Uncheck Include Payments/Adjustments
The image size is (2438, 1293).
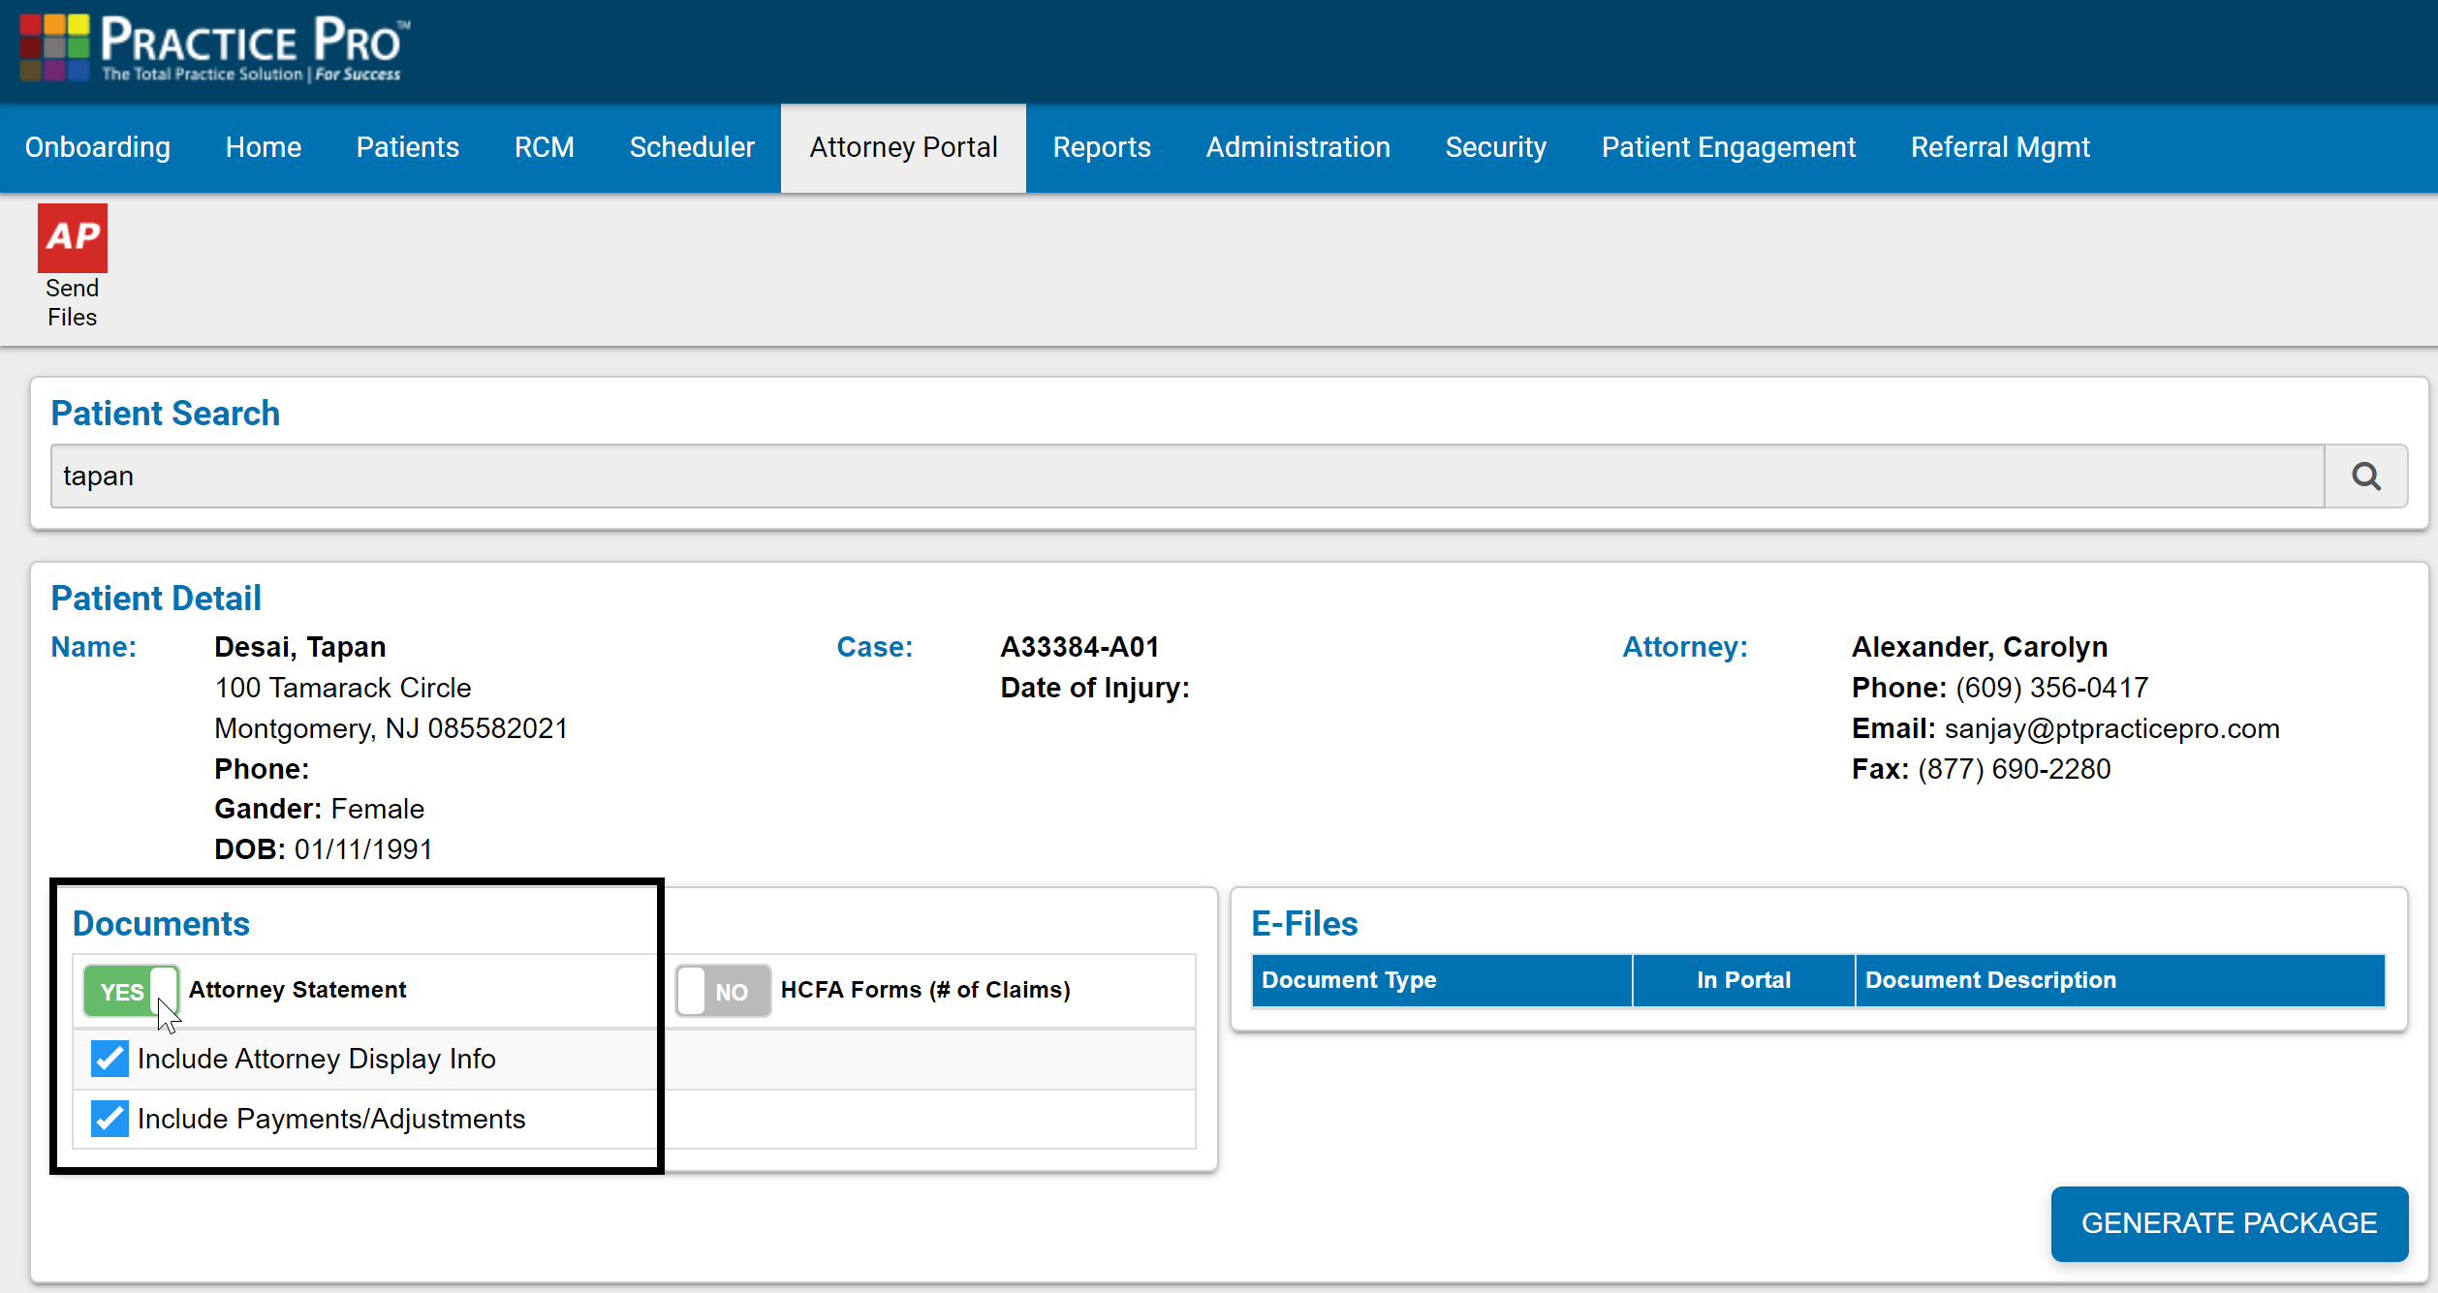[x=109, y=1119]
